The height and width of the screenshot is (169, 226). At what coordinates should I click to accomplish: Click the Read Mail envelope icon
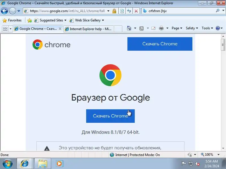[153, 28]
